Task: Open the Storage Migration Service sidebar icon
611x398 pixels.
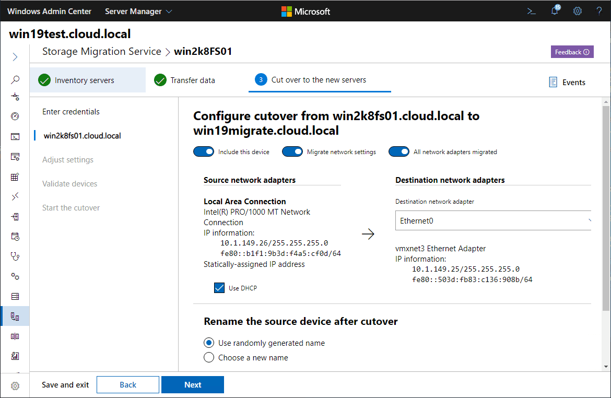Action: (15, 317)
